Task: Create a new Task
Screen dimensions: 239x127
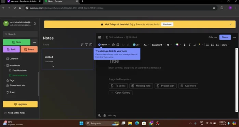Action: 11,49
